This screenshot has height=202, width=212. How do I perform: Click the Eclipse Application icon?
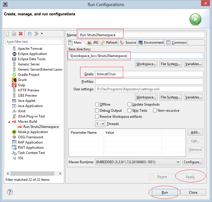point(14,54)
